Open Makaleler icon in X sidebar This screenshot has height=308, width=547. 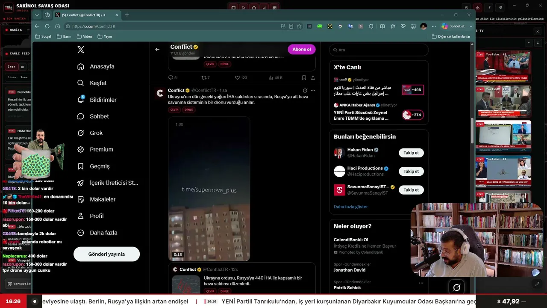pyautogui.click(x=80, y=199)
